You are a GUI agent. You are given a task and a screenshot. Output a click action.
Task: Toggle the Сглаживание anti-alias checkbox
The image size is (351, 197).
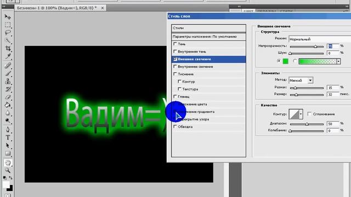(x=309, y=114)
